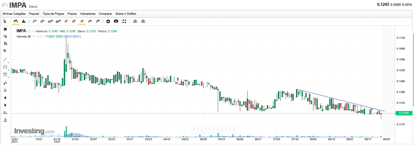Screen dimensions: 414x145
Task: Toggle visibility eye for Volume indicator
Action: coord(34,36)
